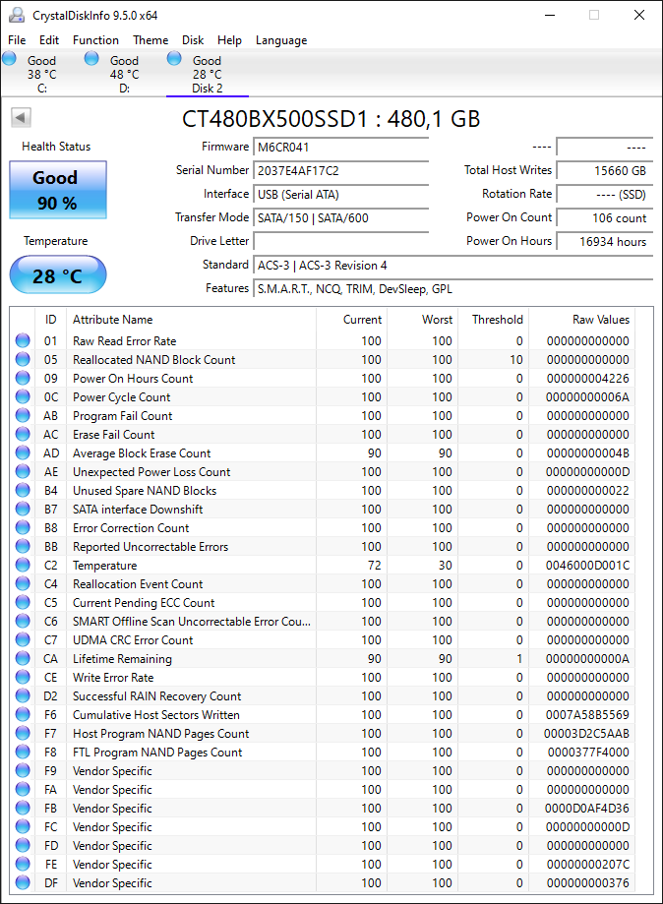
Task: Click raw value 0000D0AF4D36 in FB row
Action: point(587,808)
